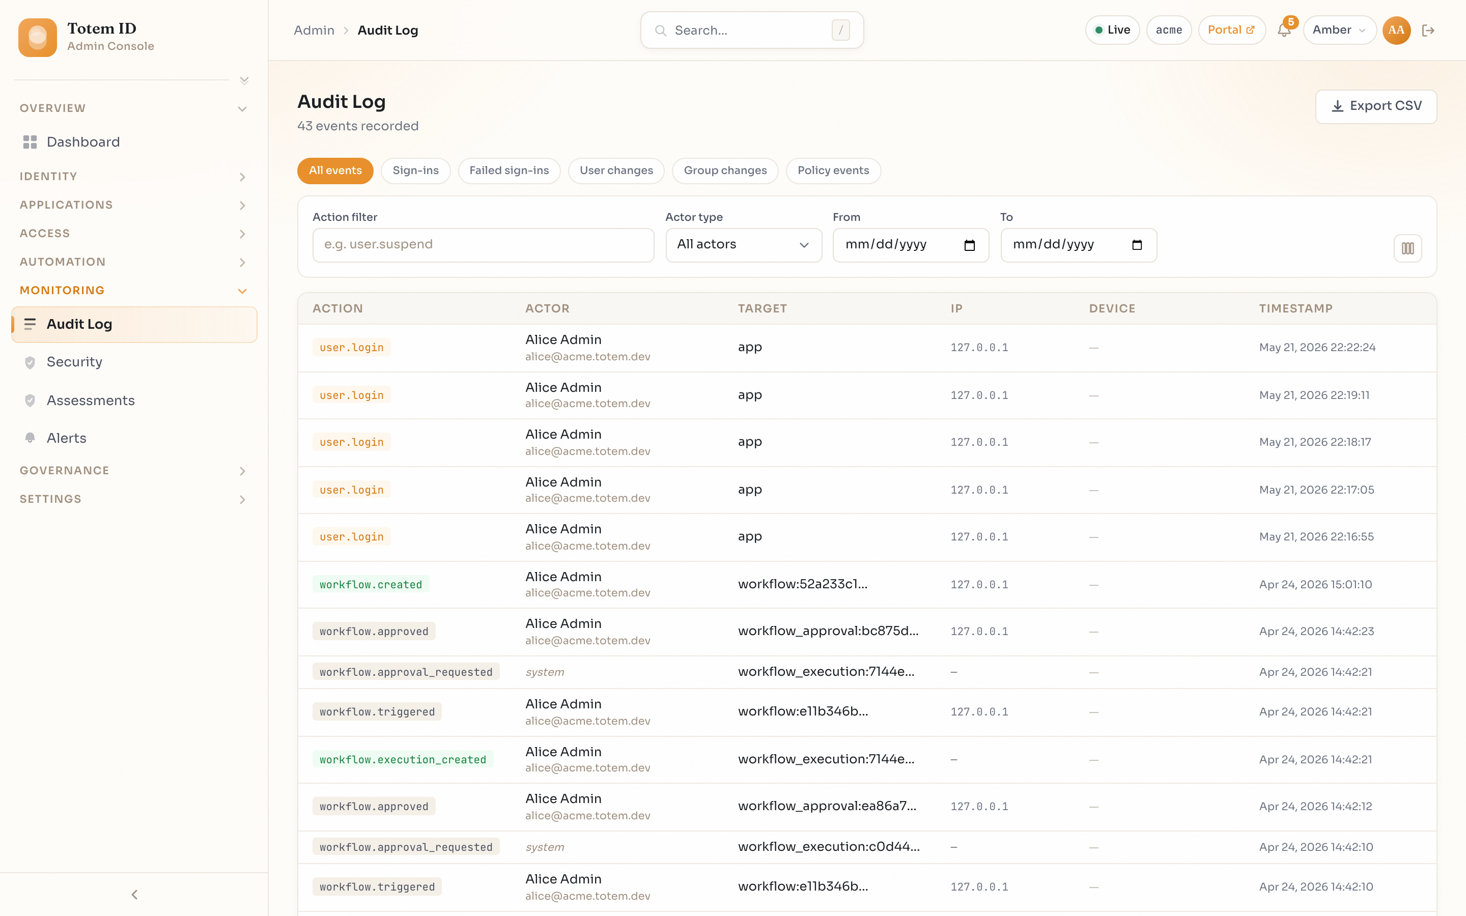This screenshot has height=916, width=1466.
Task: Sort by the Action column header
Action: pos(337,308)
